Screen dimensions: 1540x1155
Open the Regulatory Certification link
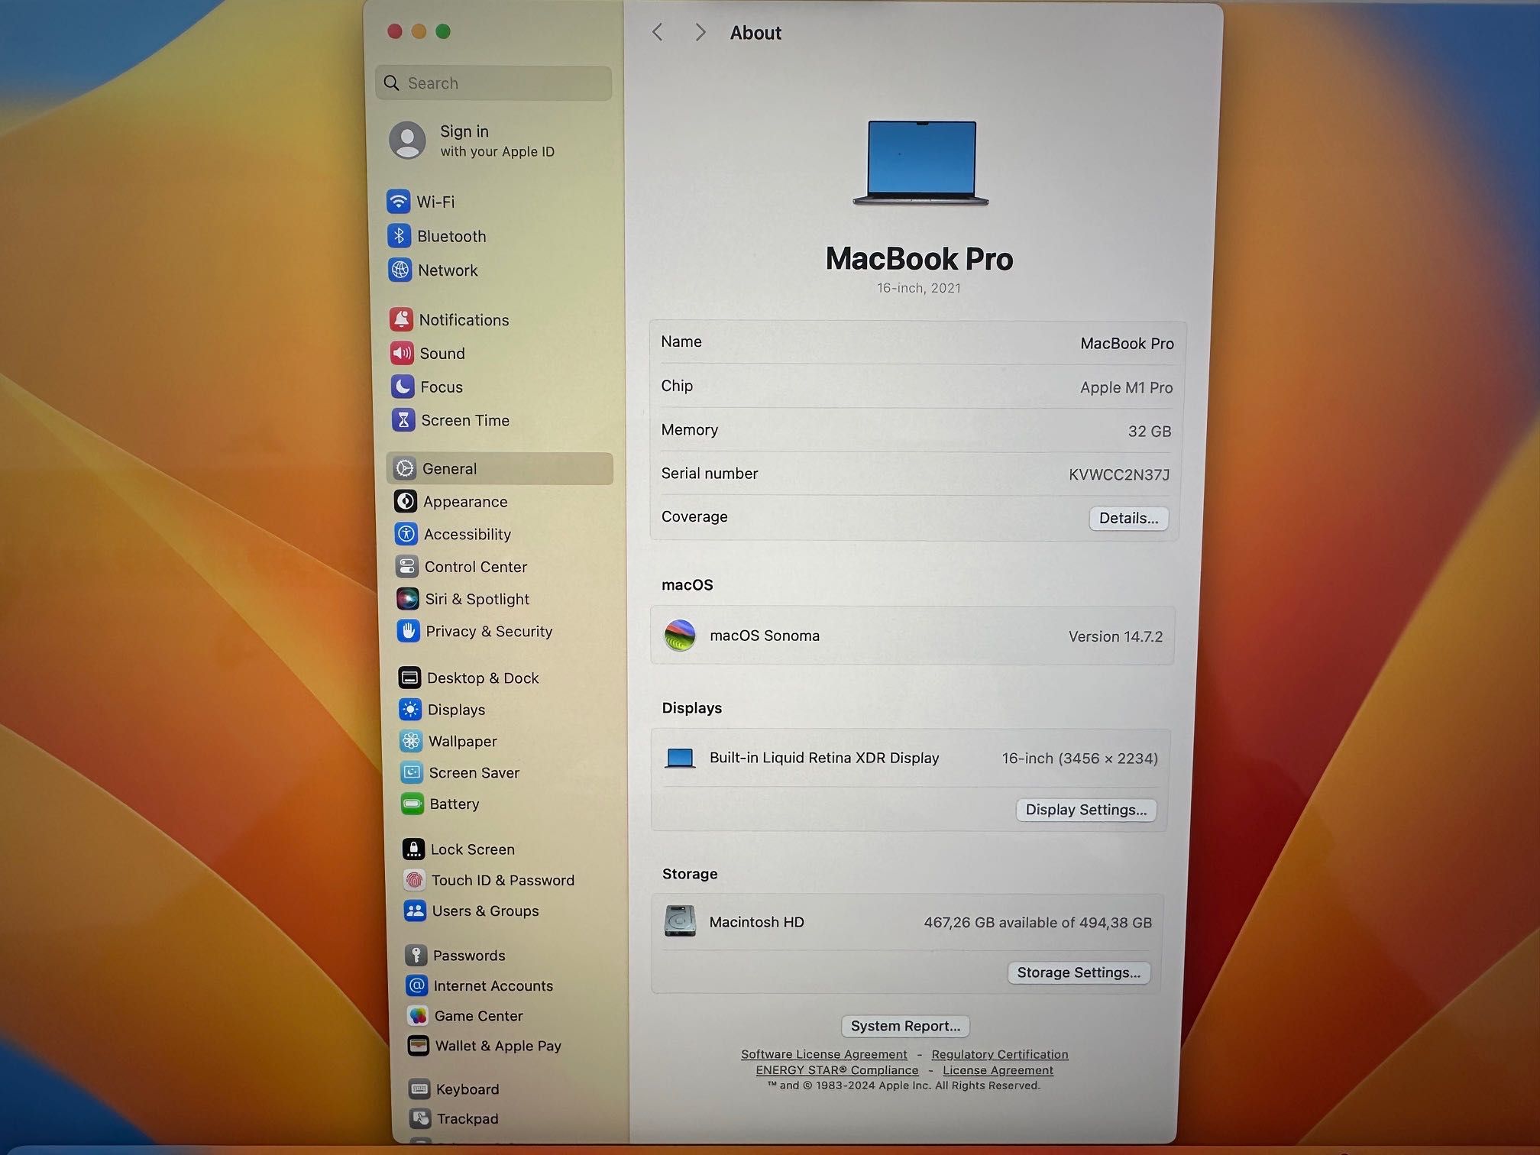point(999,1054)
